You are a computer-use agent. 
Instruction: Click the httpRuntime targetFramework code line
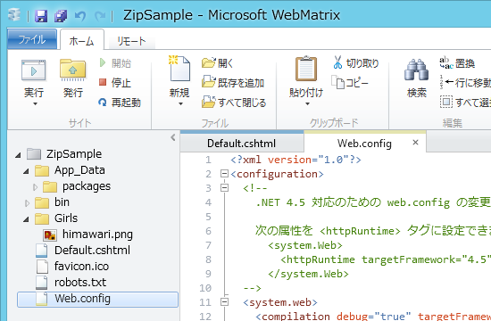[386, 259]
